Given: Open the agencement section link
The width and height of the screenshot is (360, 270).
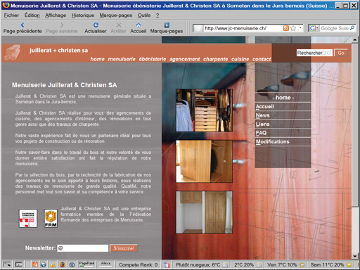Looking at the screenshot, I should [185, 59].
